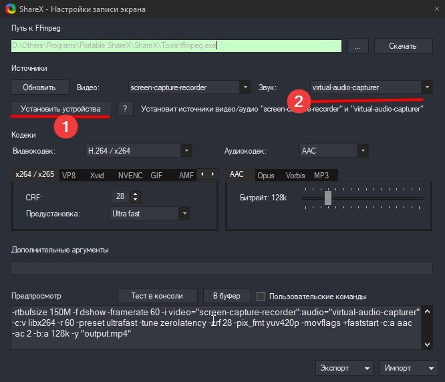Switch to the x264 / x265 tab
This screenshot has width=445, height=382.
coord(35,174)
